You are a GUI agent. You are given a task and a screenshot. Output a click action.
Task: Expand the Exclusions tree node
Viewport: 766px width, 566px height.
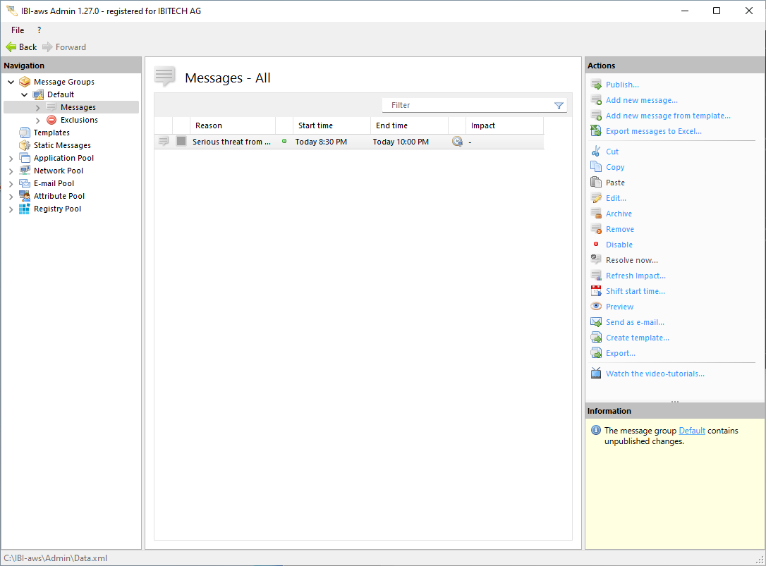tap(38, 121)
